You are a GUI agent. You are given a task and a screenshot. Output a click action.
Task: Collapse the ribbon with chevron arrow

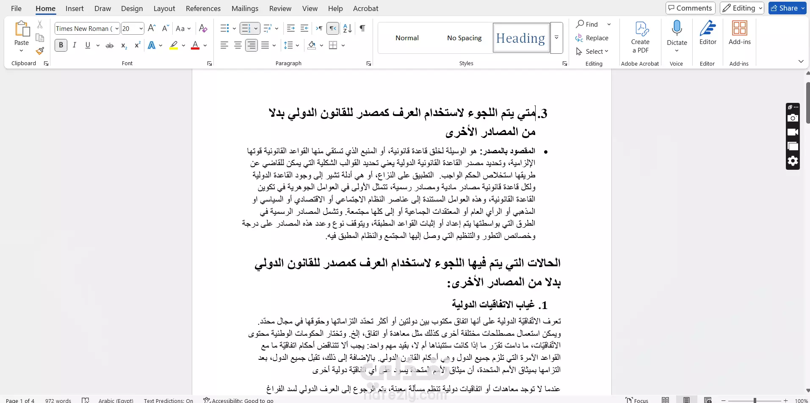[x=801, y=61]
